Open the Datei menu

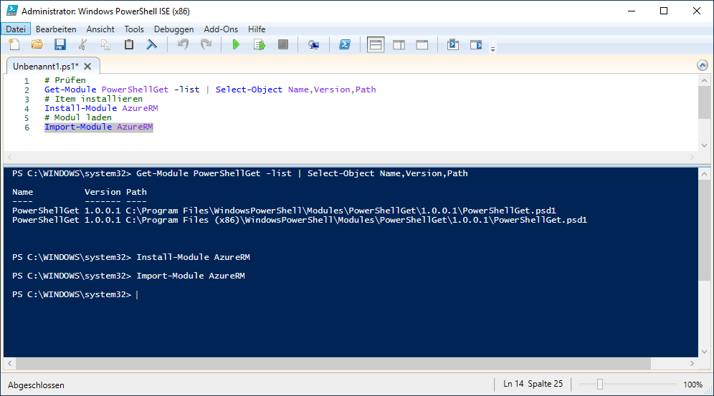[x=16, y=29]
